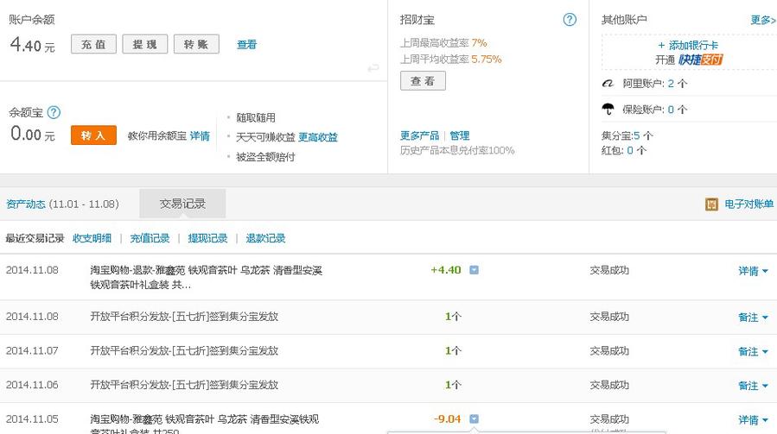
Task: Open the 提现记录 filter link
Action: [x=207, y=238]
